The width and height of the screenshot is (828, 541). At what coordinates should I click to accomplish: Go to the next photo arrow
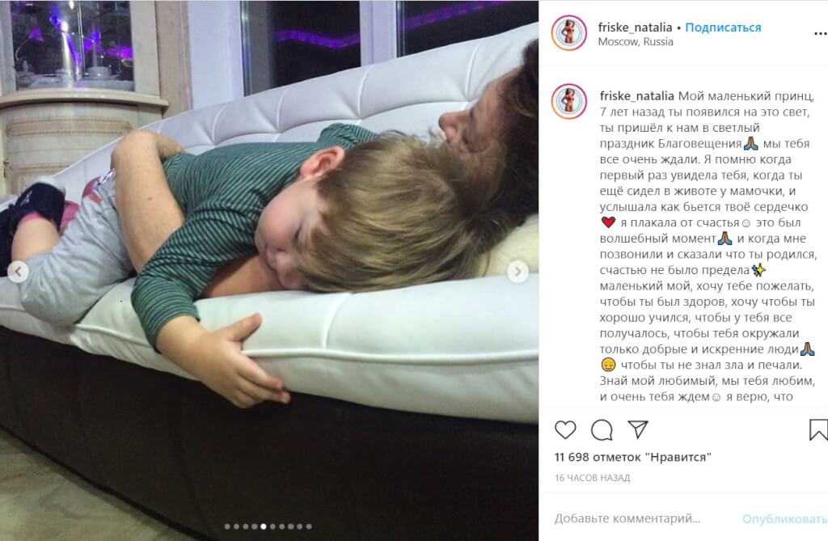point(517,272)
